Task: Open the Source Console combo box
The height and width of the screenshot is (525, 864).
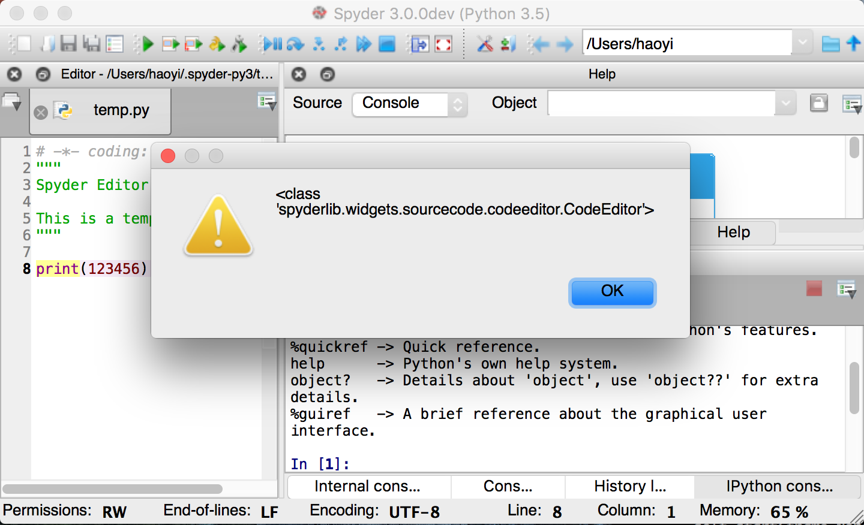Action: tap(410, 104)
